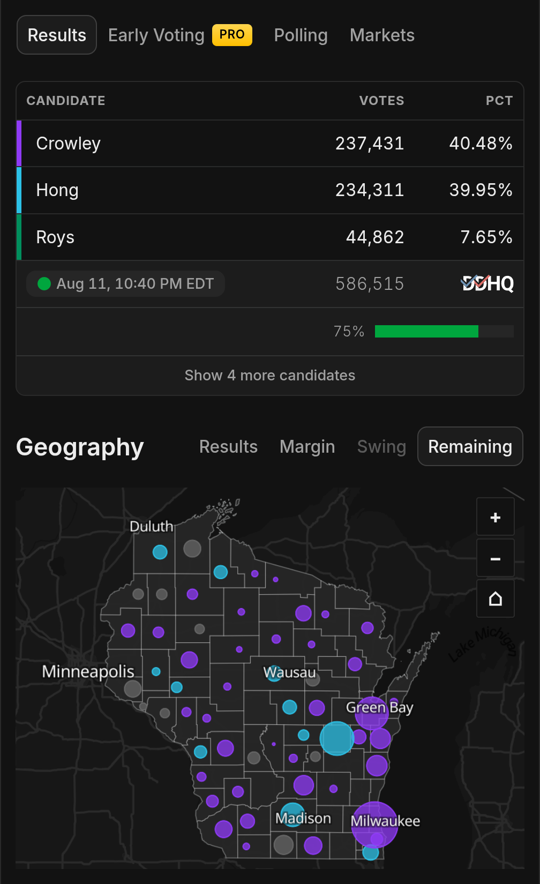Open the Markets tab
This screenshot has width=540, height=884.
click(382, 35)
